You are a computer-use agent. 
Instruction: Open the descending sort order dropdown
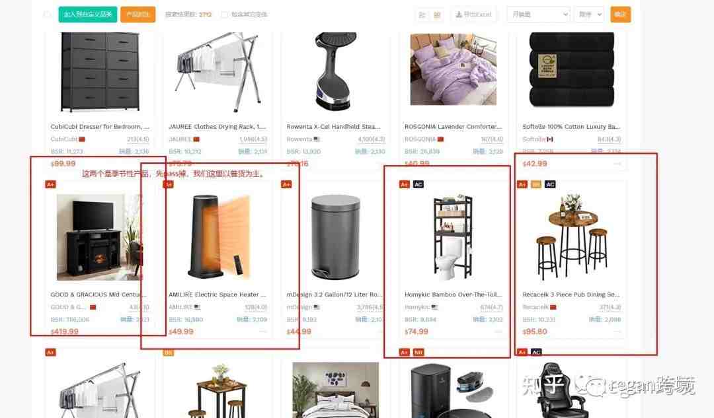click(589, 15)
